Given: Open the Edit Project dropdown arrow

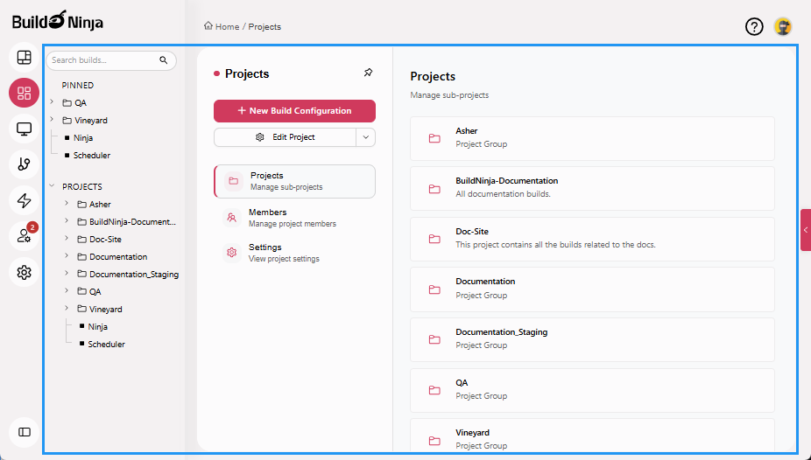Looking at the screenshot, I should [366, 137].
